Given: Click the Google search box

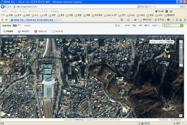Looking at the screenshot, I should (x=165, y=6).
